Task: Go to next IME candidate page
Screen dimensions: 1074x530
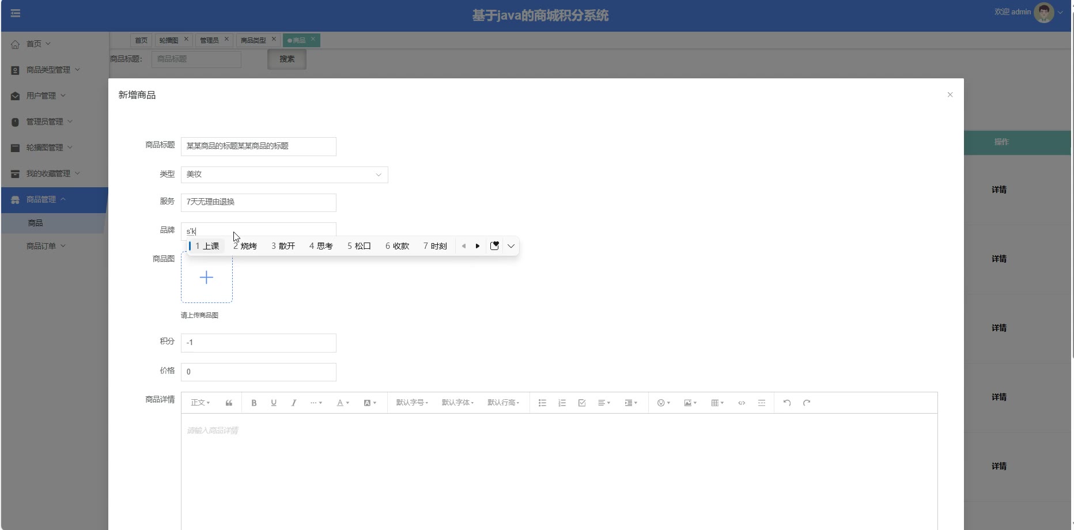Action: coord(478,246)
